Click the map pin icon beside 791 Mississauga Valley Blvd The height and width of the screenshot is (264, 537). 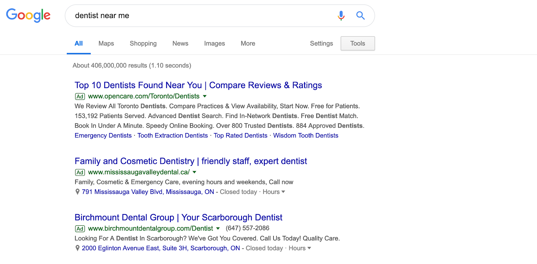(78, 192)
